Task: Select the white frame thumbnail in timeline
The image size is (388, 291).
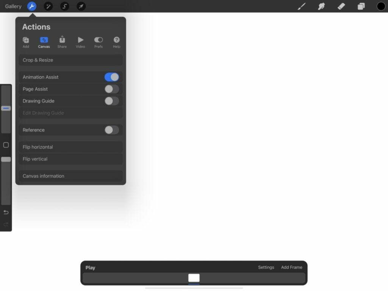Action: (x=194, y=278)
